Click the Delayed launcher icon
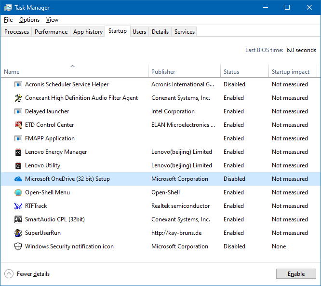The image size is (321, 286). 18,111
